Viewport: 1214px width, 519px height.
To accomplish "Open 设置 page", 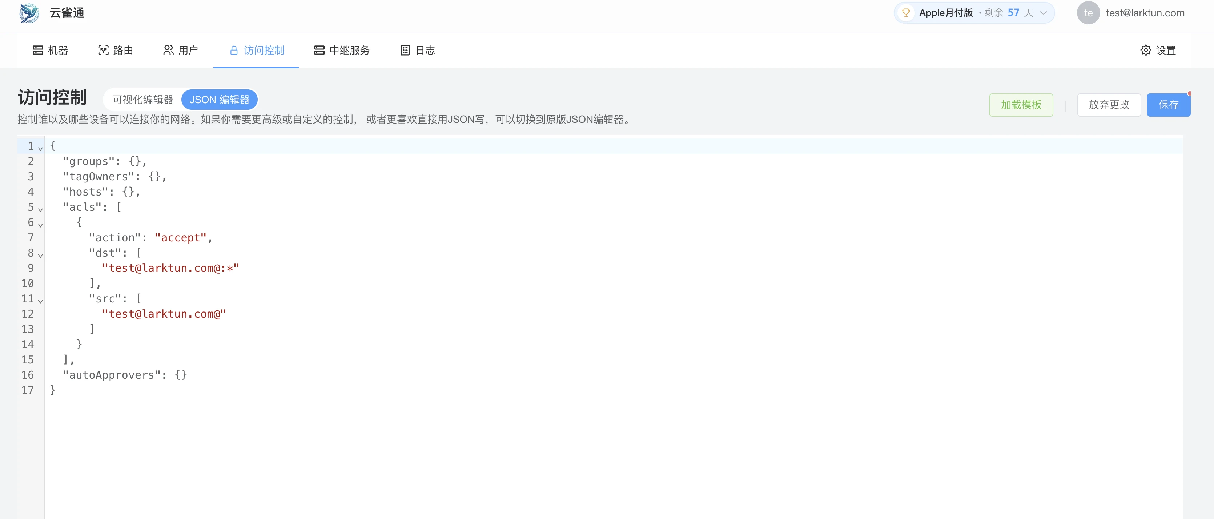I will coord(1158,51).
